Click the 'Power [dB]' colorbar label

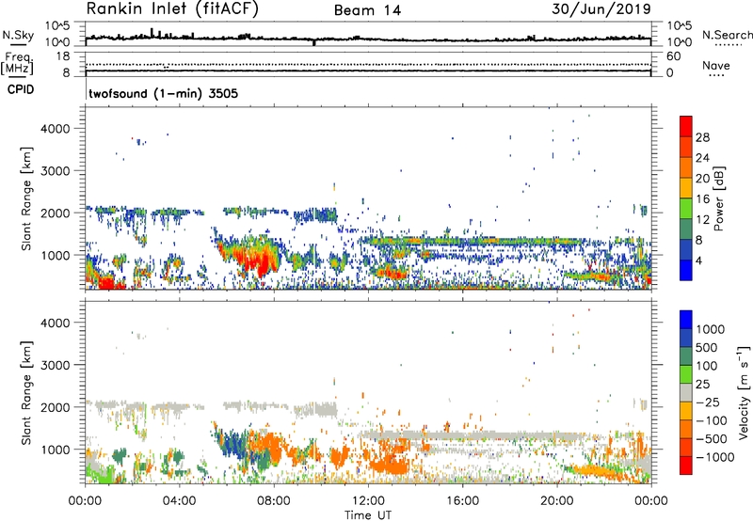pyautogui.click(x=719, y=198)
